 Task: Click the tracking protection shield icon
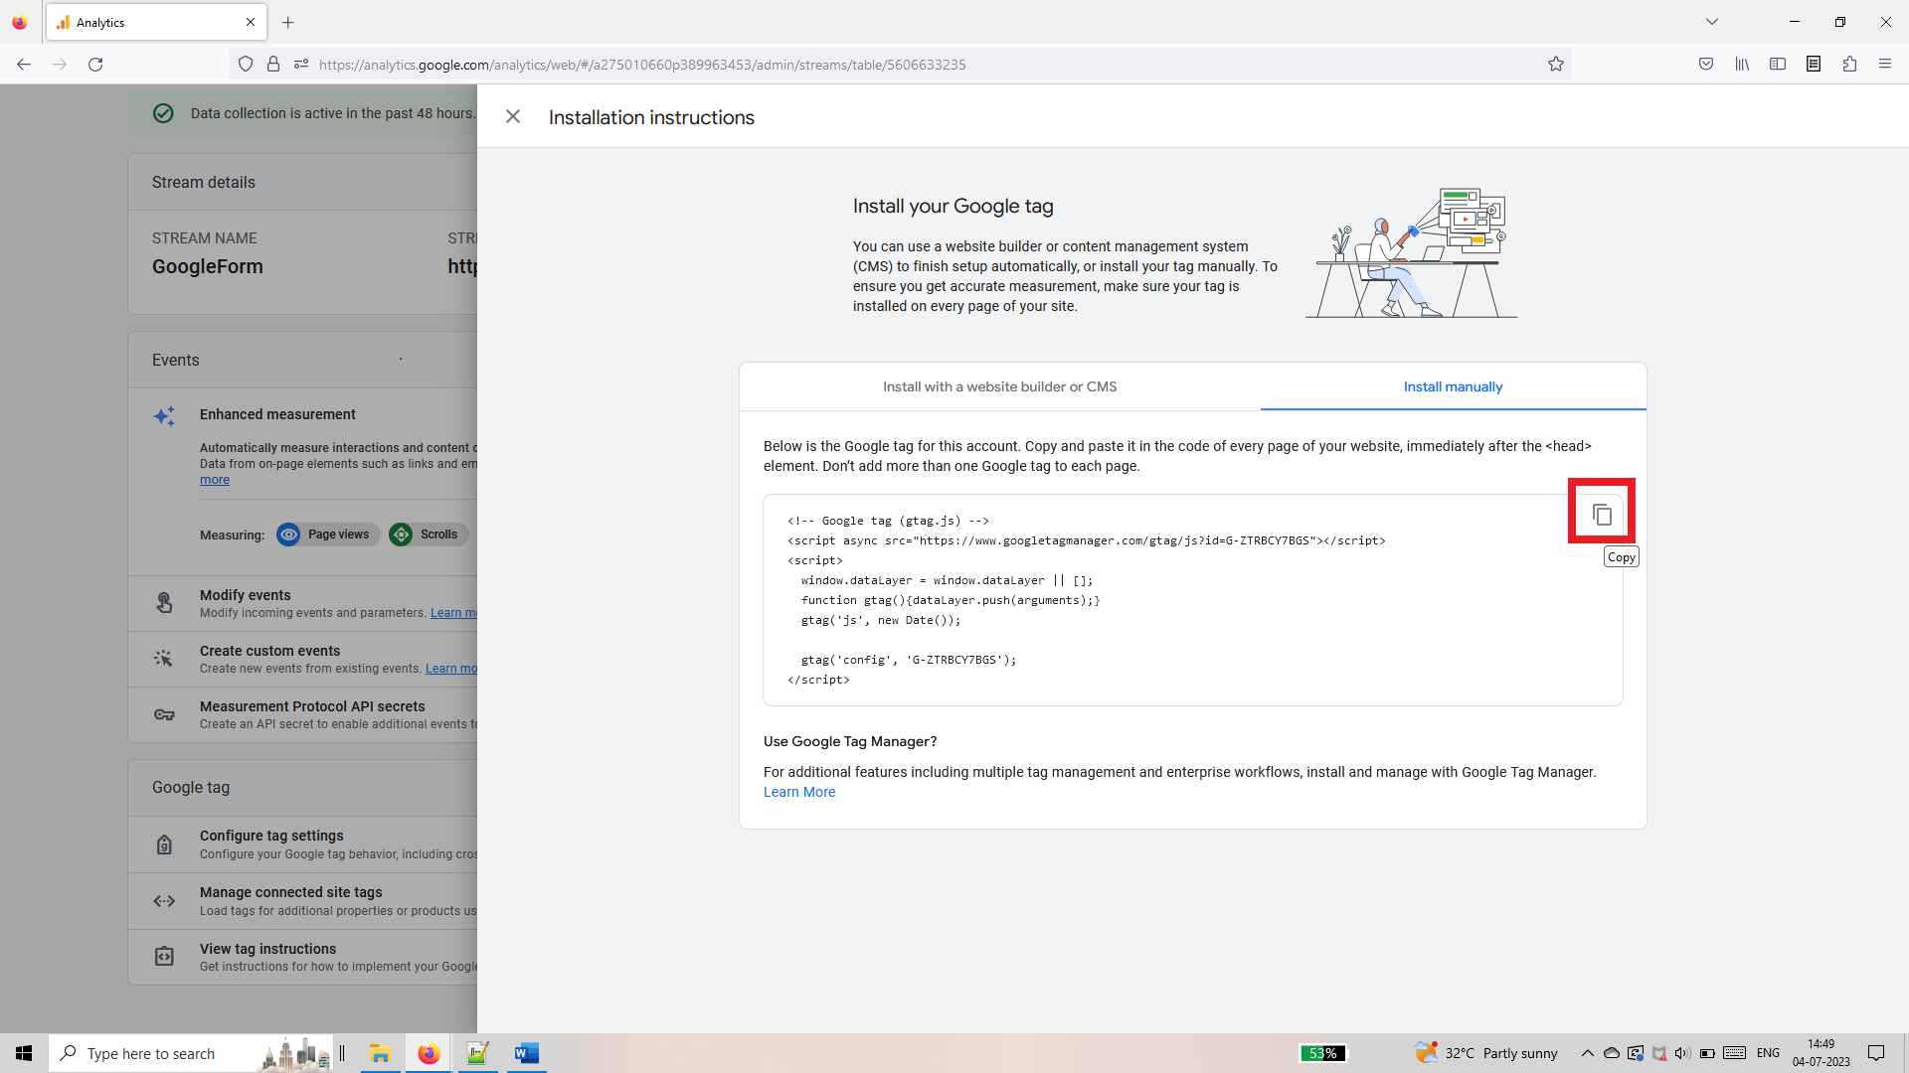[x=246, y=65]
